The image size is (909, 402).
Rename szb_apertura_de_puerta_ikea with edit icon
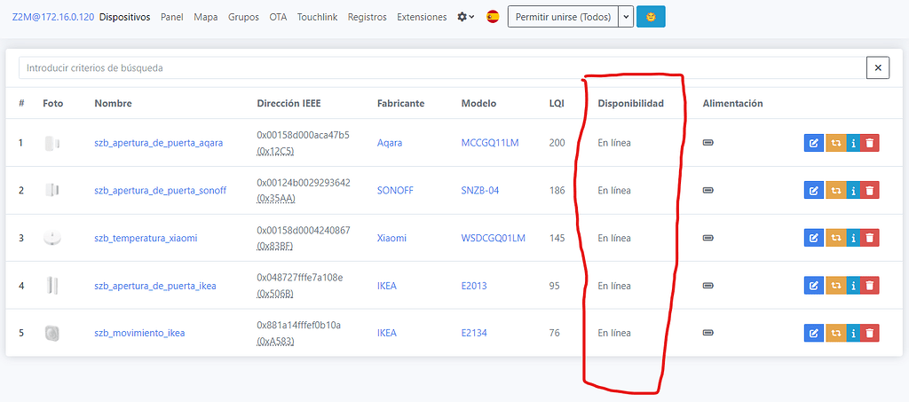pyautogui.click(x=813, y=285)
